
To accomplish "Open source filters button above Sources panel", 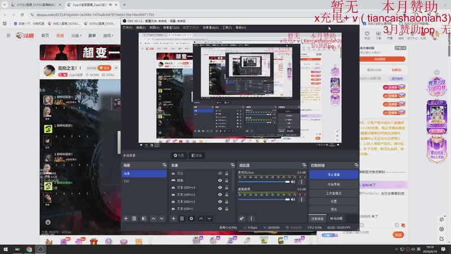I will click(x=197, y=156).
